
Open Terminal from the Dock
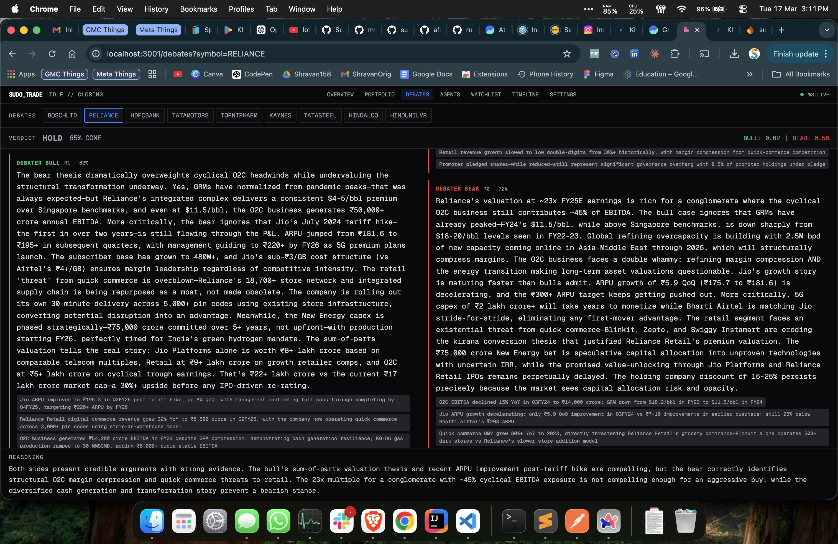click(514, 520)
